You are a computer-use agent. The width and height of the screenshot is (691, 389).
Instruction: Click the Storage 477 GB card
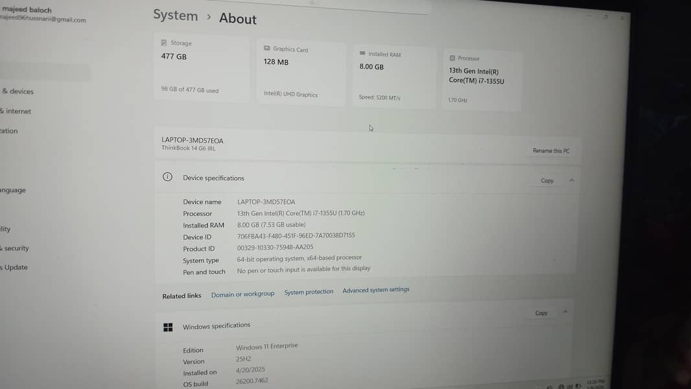(x=202, y=67)
